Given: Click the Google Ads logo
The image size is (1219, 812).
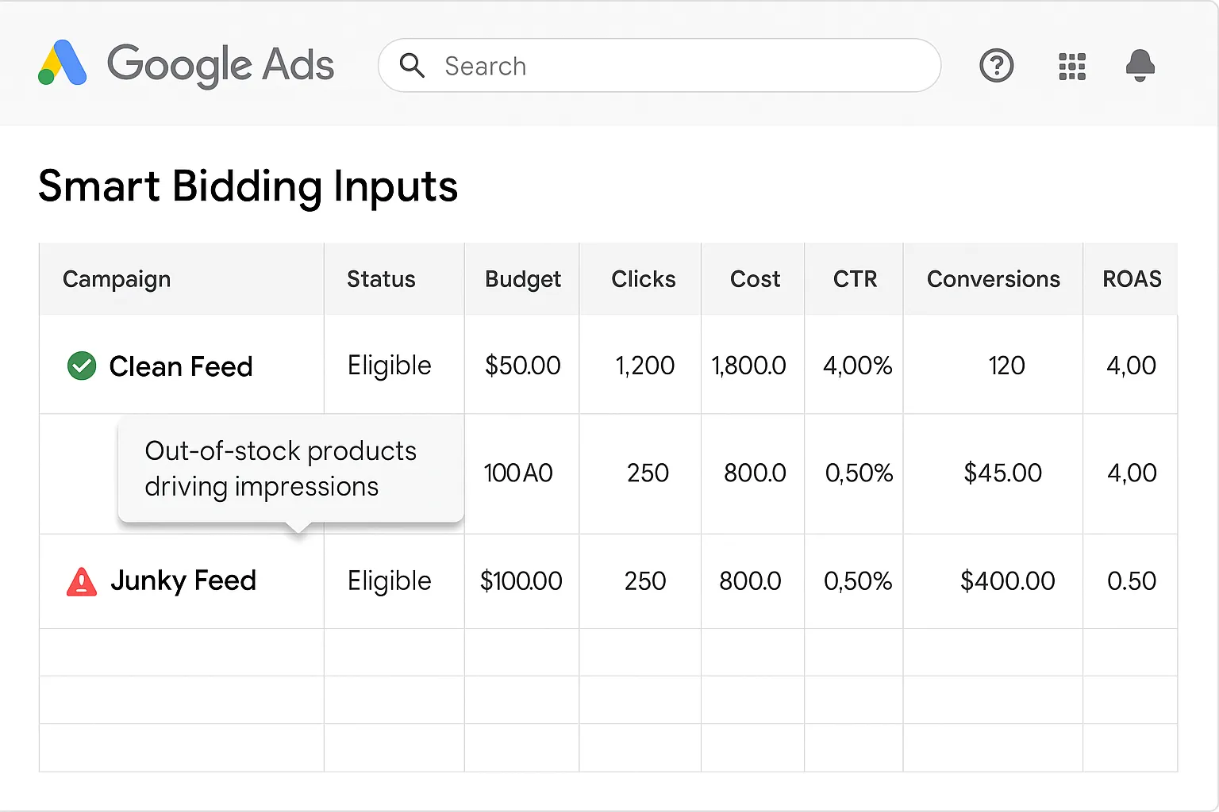Looking at the screenshot, I should point(187,65).
